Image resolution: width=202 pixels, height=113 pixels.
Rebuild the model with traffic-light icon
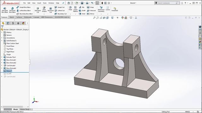(102, 3)
